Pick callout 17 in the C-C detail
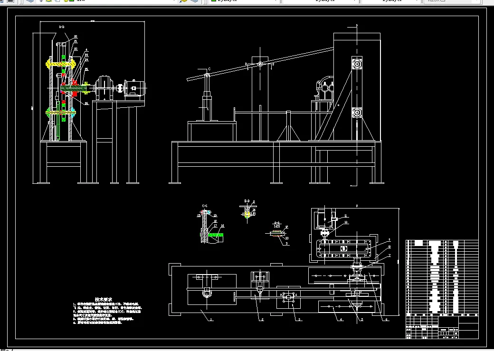The width and height of the screenshot is (494, 351). [215, 226]
